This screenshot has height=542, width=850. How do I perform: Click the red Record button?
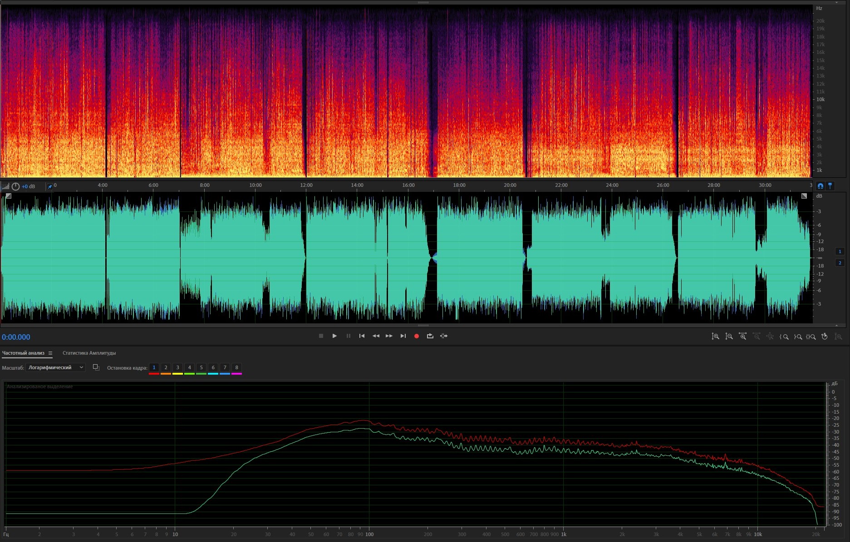coord(416,336)
